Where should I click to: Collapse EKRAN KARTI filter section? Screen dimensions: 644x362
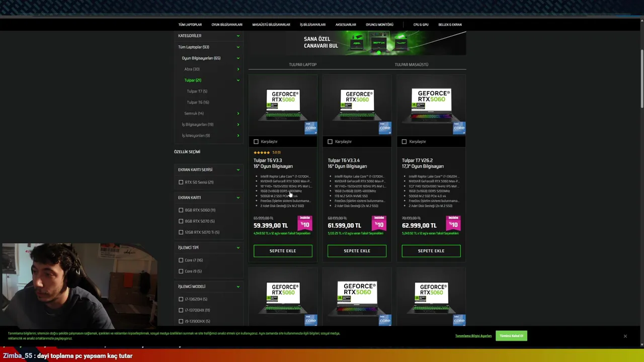pyautogui.click(x=238, y=198)
